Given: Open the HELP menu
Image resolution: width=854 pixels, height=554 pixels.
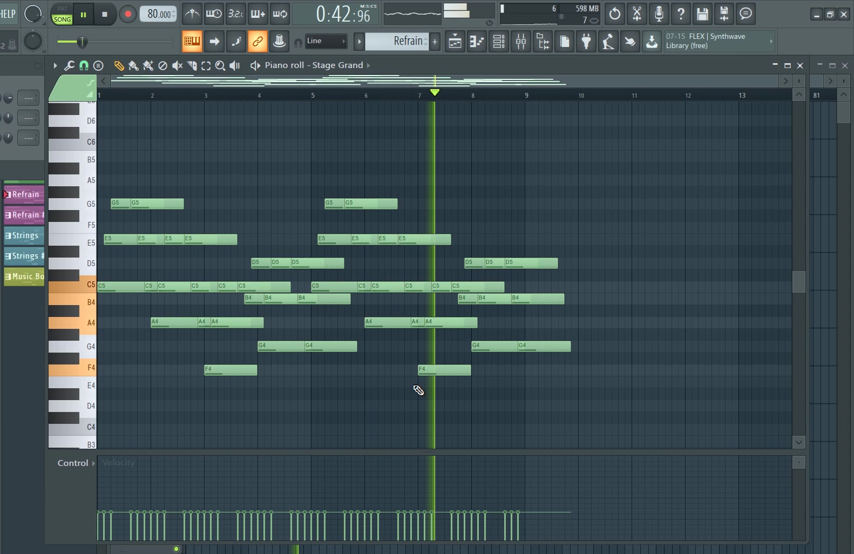Looking at the screenshot, I should [8, 14].
